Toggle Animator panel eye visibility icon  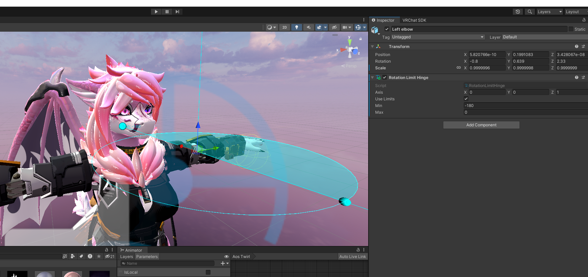(x=227, y=257)
